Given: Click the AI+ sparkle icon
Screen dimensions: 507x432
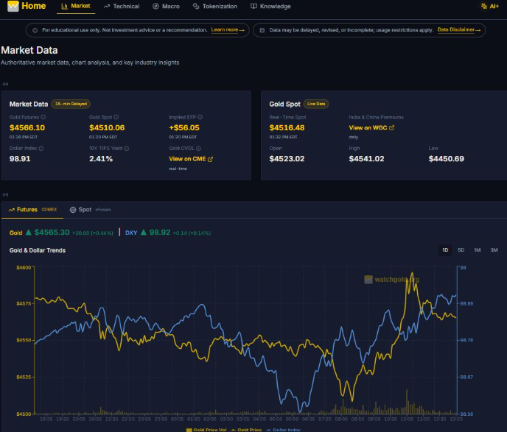Looking at the screenshot, I should point(483,6).
